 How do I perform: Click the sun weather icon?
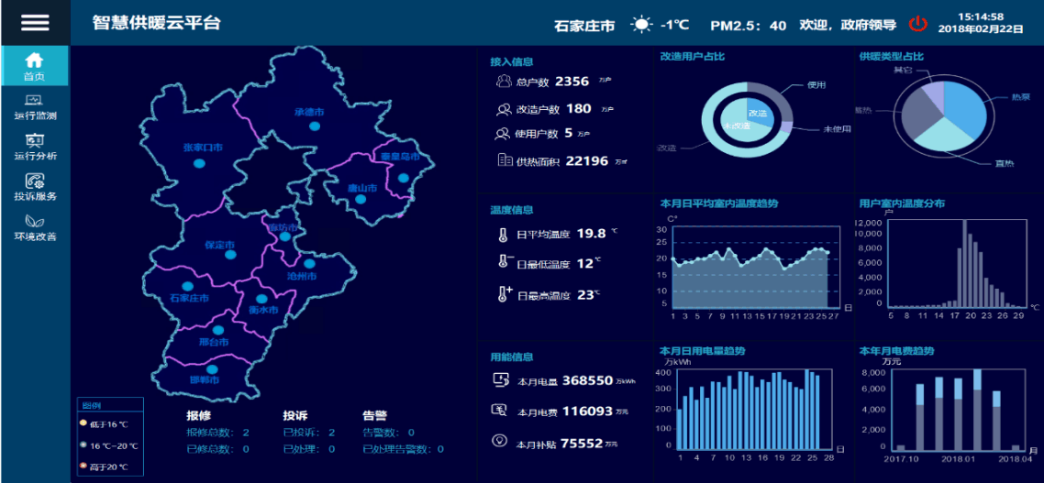641,25
